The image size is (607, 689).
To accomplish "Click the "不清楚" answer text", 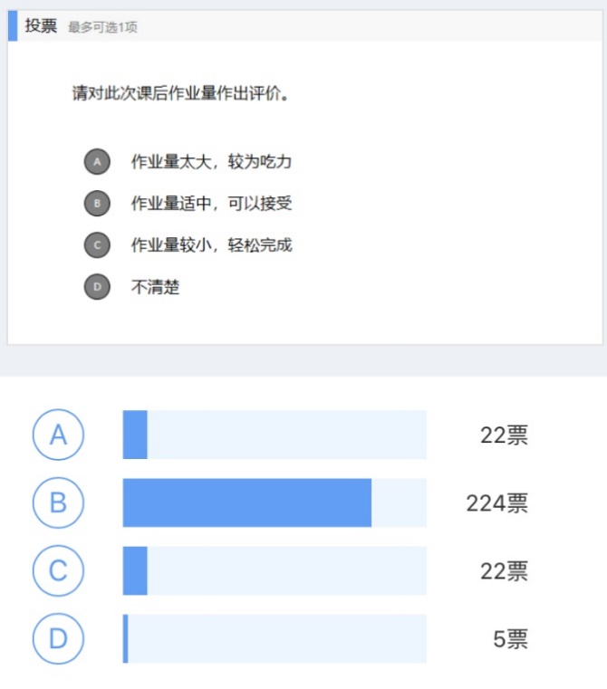I will point(156,287).
